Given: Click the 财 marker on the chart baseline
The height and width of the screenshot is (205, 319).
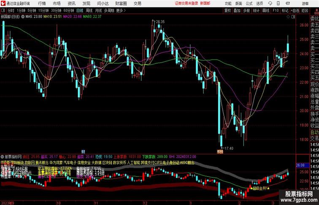Looking at the screenshot, I should [x=83, y=152].
